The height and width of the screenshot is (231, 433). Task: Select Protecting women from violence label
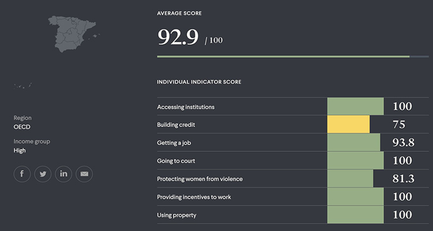coord(200,179)
